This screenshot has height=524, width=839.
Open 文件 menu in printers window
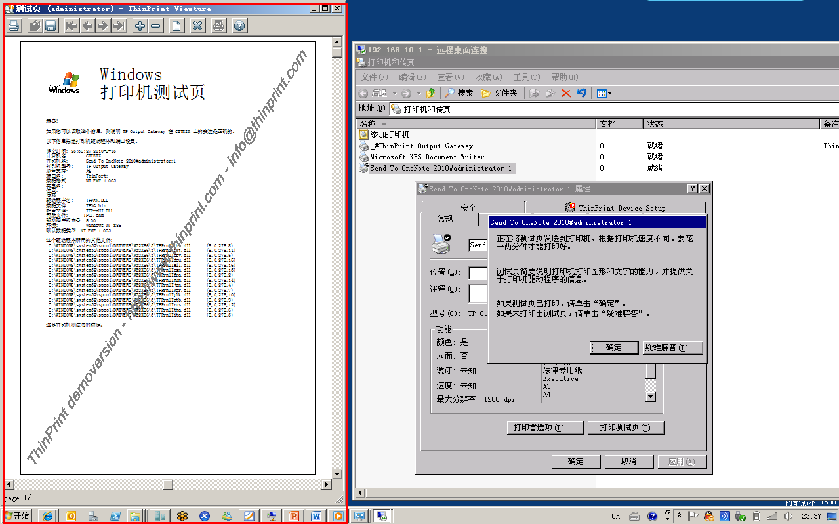[x=374, y=77]
